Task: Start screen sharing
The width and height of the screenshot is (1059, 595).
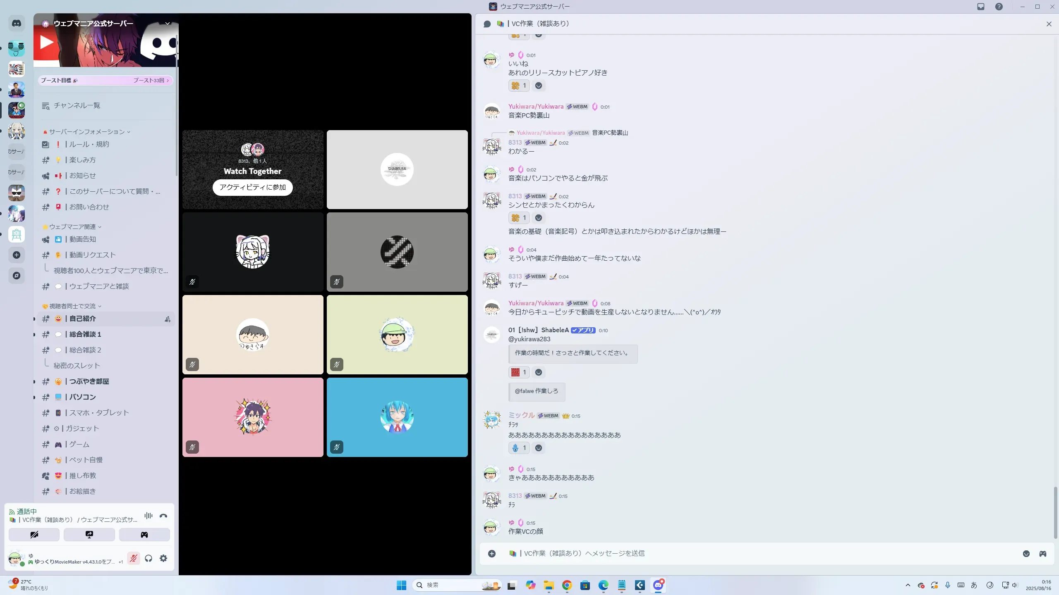Action: click(x=89, y=534)
